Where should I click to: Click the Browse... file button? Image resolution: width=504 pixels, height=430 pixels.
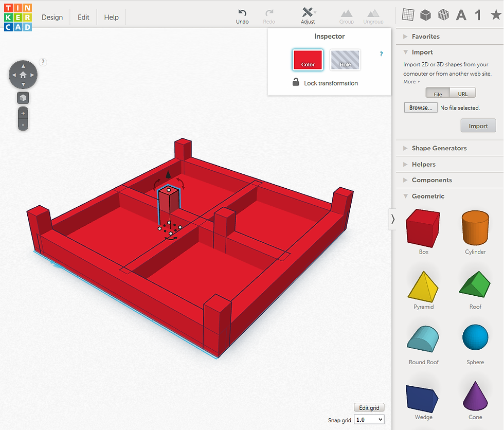pyautogui.click(x=421, y=107)
